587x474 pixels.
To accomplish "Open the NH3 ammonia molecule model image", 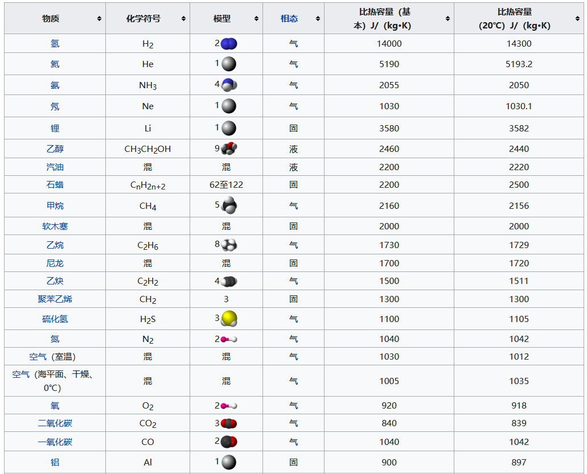I will tap(229, 85).
